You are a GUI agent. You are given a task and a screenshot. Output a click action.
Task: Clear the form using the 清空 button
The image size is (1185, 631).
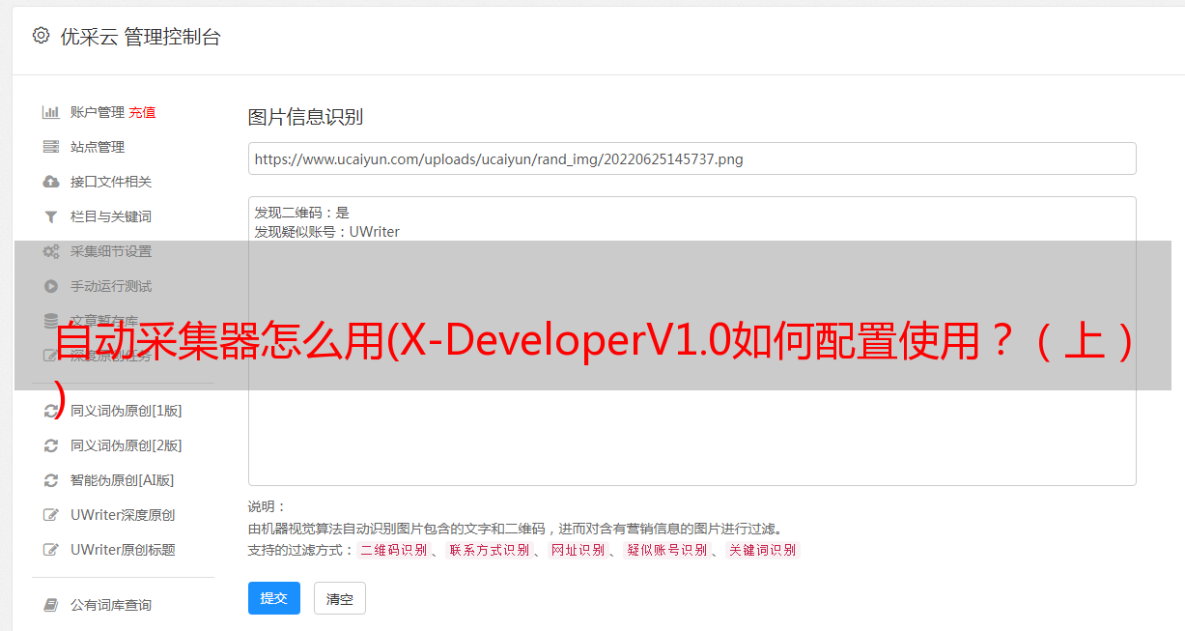coord(340,598)
